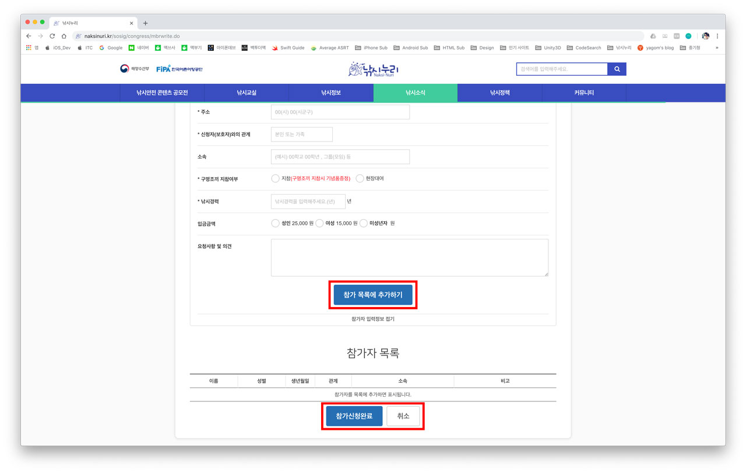Open the 커뮤니티 navigation menu
The image size is (746, 473).
(584, 93)
